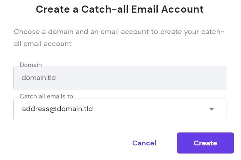Click the "Create a Catch-all Email Account" heading
This screenshot has width=241, height=160.
(120, 9)
